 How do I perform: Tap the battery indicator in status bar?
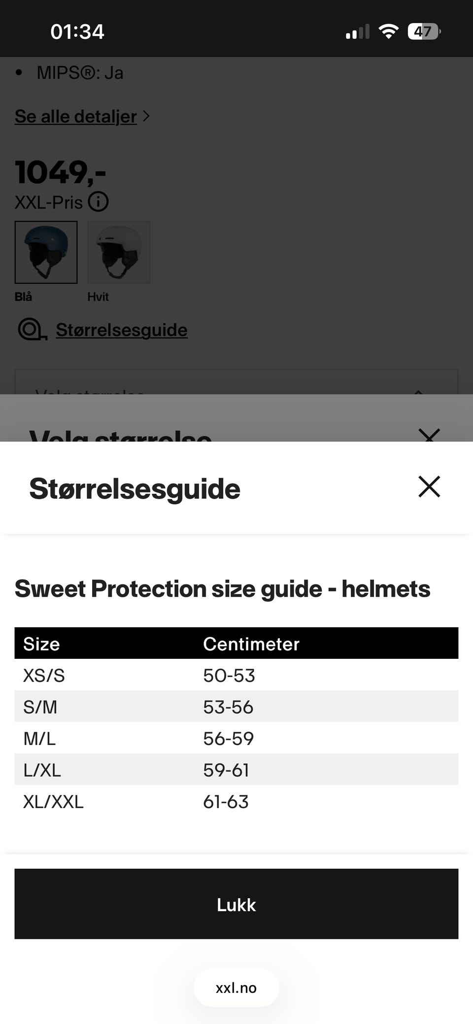[424, 32]
